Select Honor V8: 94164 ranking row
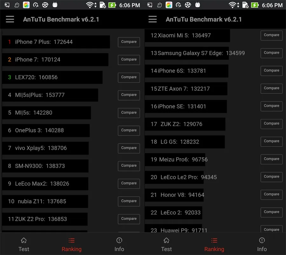 pyautogui.click(x=174, y=195)
